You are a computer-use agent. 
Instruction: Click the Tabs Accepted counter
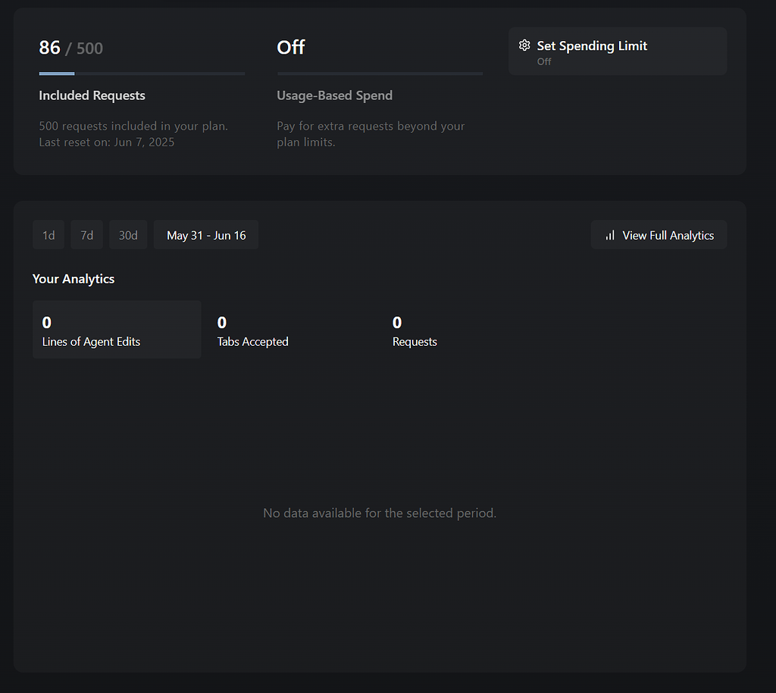[x=252, y=331]
